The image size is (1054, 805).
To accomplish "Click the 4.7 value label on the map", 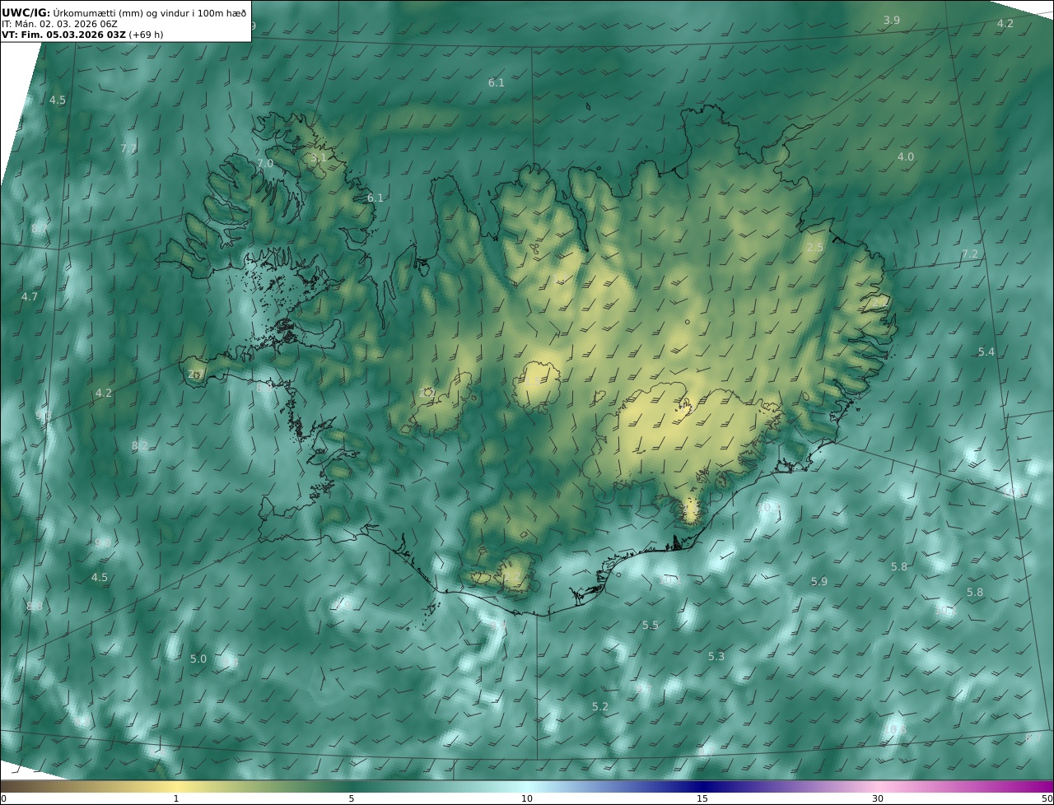I will point(30,296).
